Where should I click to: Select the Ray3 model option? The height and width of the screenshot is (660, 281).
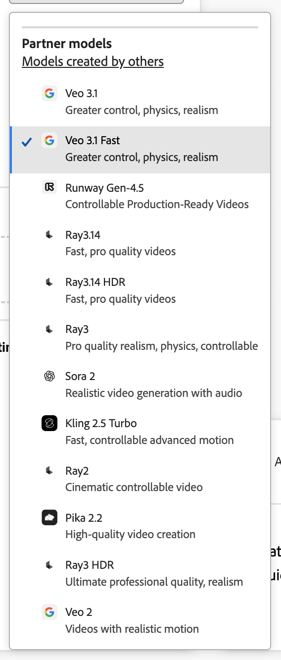pos(140,338)
